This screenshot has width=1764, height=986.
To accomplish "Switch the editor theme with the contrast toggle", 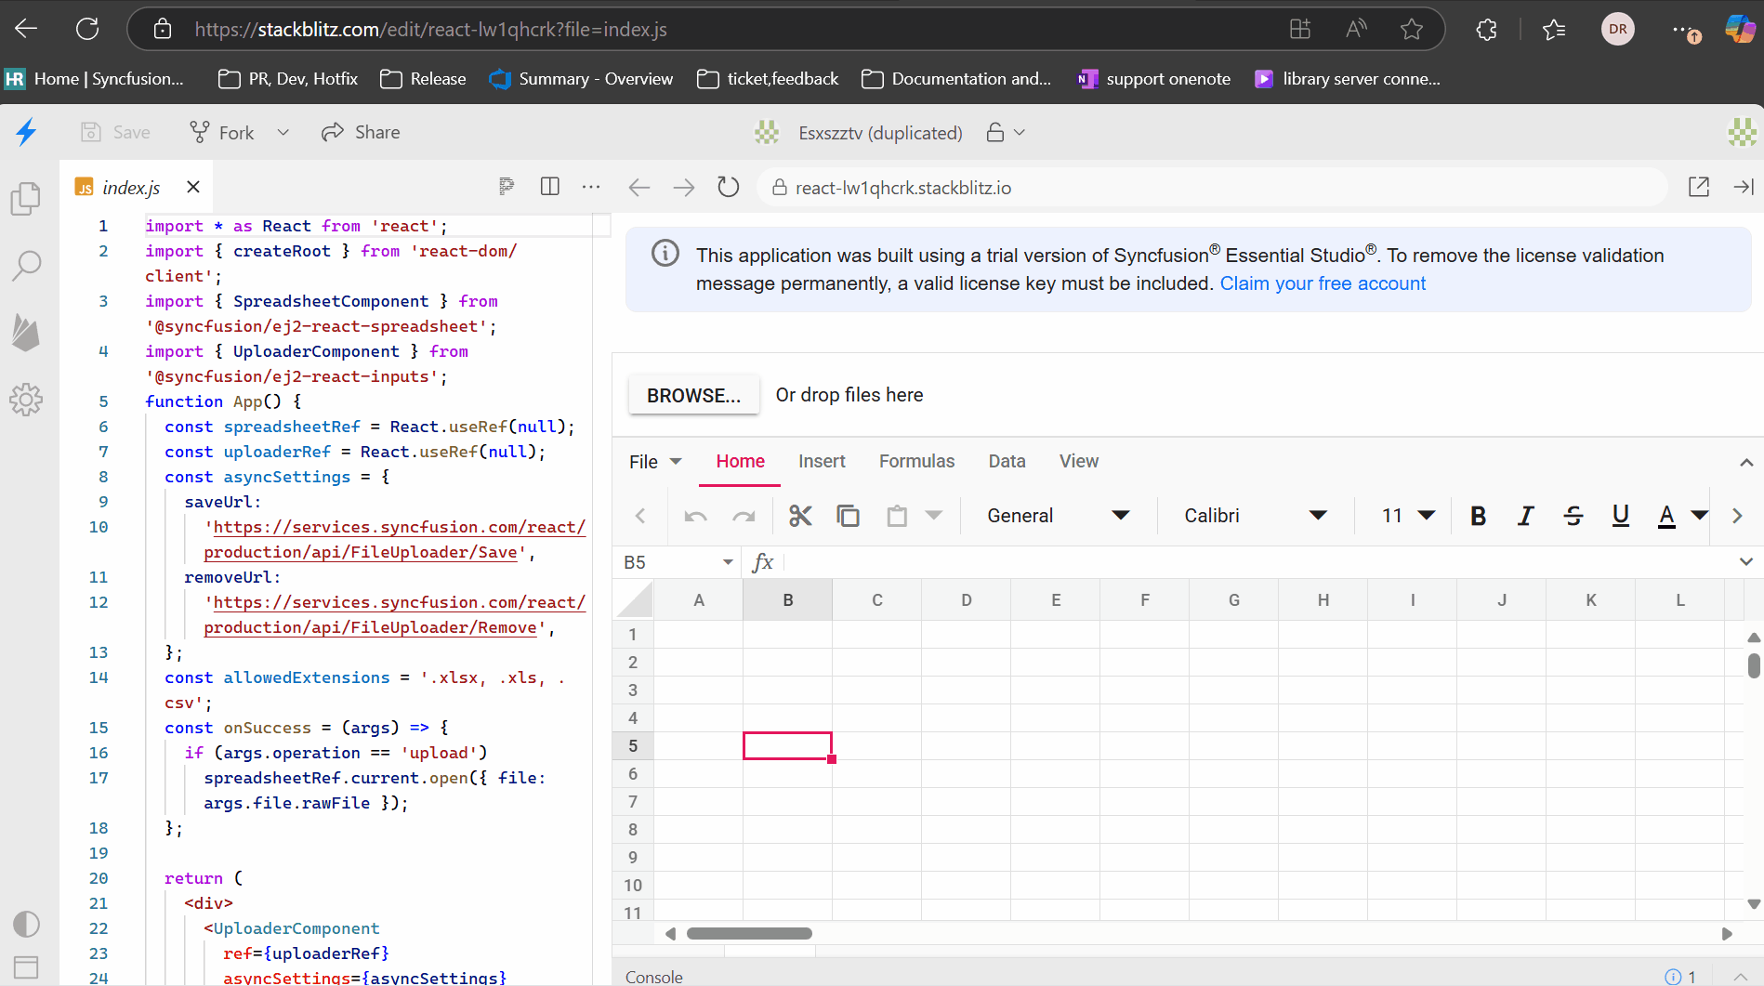I will pyautogui.click(x=25, y=924).
